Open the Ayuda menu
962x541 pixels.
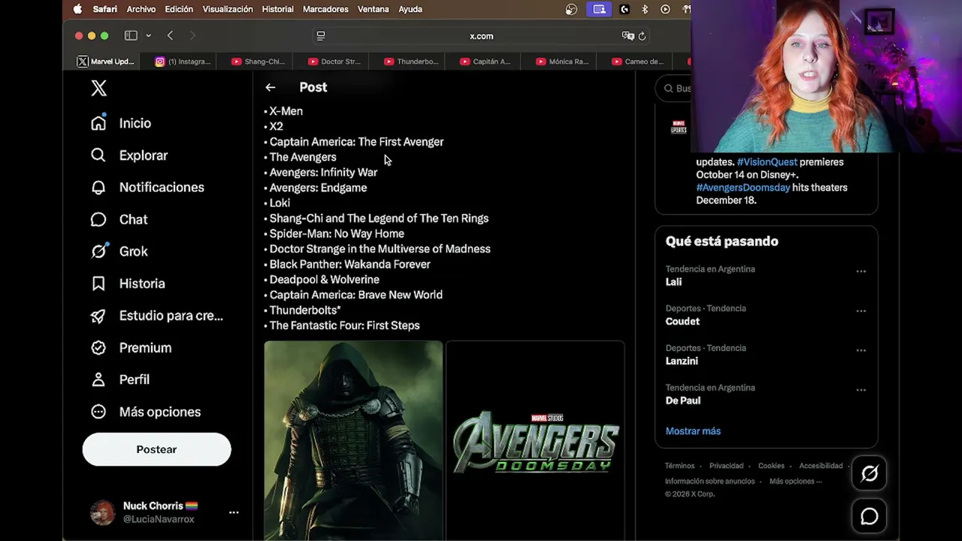coord(410,9)
